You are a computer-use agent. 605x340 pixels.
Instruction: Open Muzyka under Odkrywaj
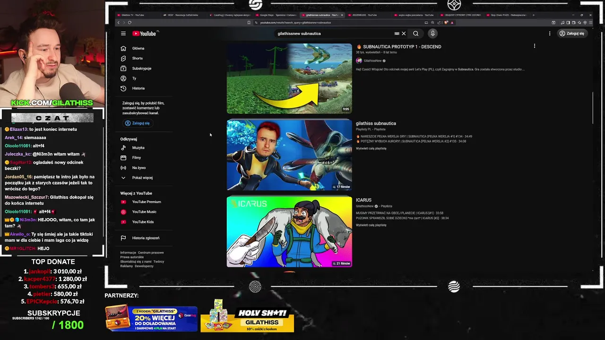(138, 148)
